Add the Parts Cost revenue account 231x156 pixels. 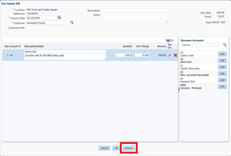tap(222, 61)
